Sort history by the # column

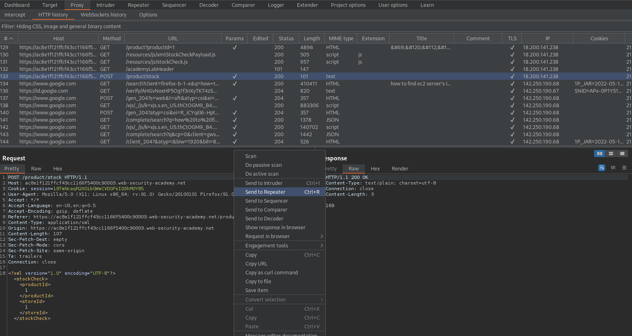click(x=9, y=38)
